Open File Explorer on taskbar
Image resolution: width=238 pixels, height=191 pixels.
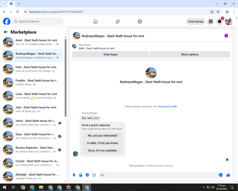(x=41, y=187)
